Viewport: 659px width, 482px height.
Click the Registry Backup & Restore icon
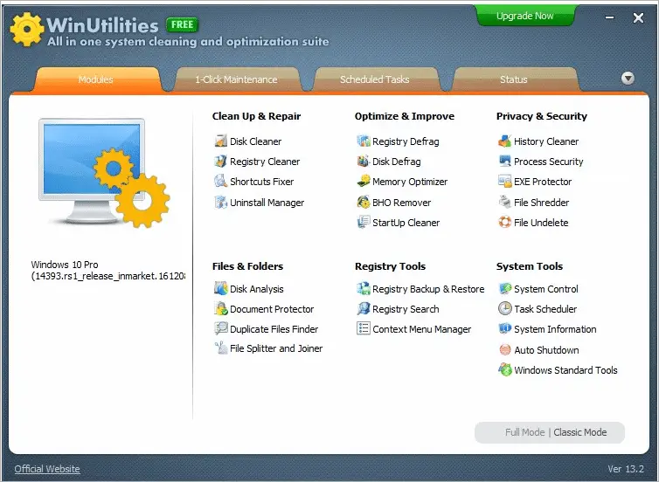tap(363, 288)
